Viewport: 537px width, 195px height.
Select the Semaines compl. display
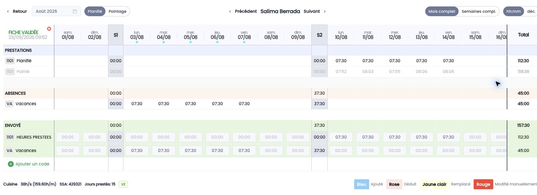479,11
